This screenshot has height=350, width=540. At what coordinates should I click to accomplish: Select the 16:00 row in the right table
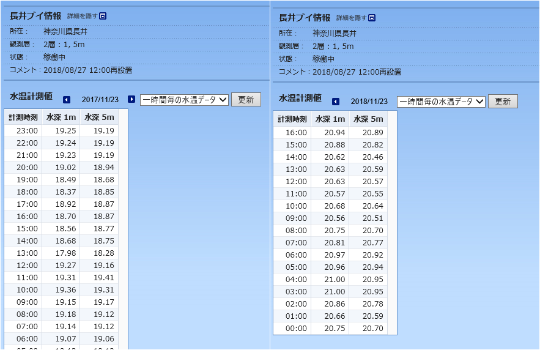(330, 133)
